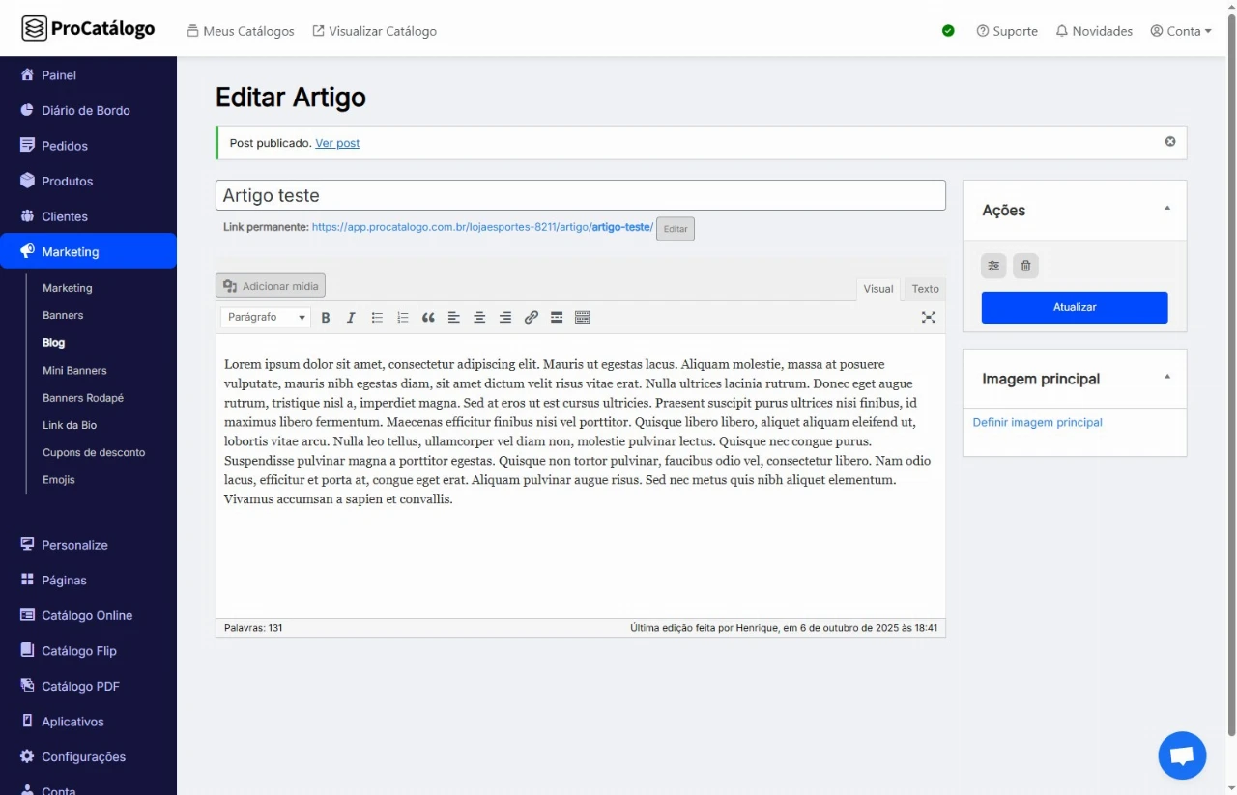
Task: Center align the paragraph text
Action: click(x=479, y=318)
